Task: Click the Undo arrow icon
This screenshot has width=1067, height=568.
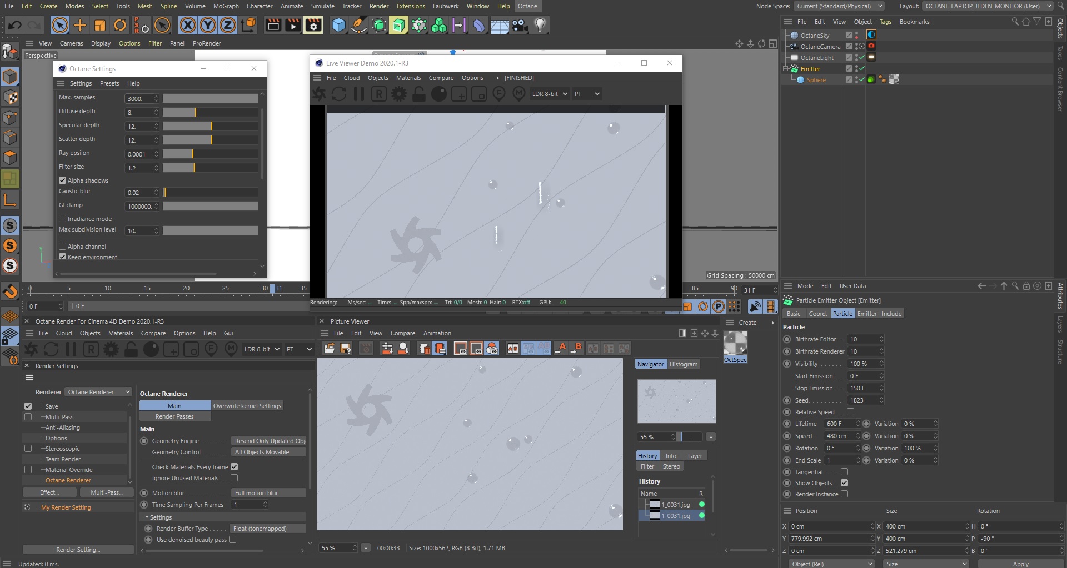Action: pyautogui.click(x=15, y=25)
